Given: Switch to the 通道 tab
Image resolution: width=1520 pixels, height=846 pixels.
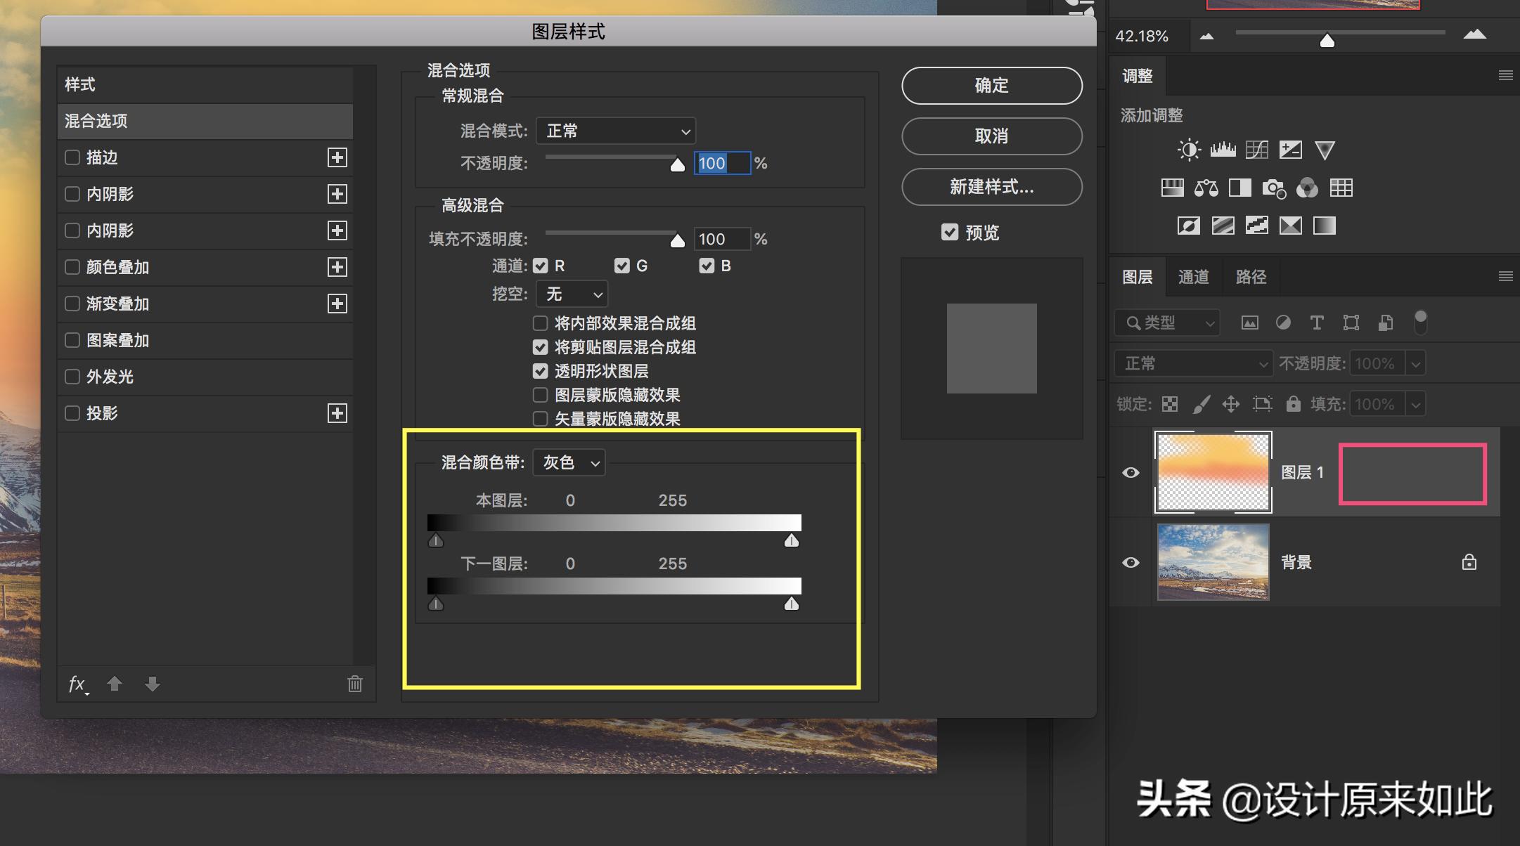Looking at the screenshot, I should pos(1193,277).
